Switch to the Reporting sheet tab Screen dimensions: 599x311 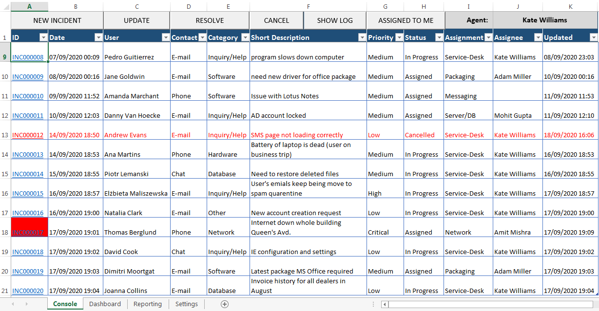point(148,304)
